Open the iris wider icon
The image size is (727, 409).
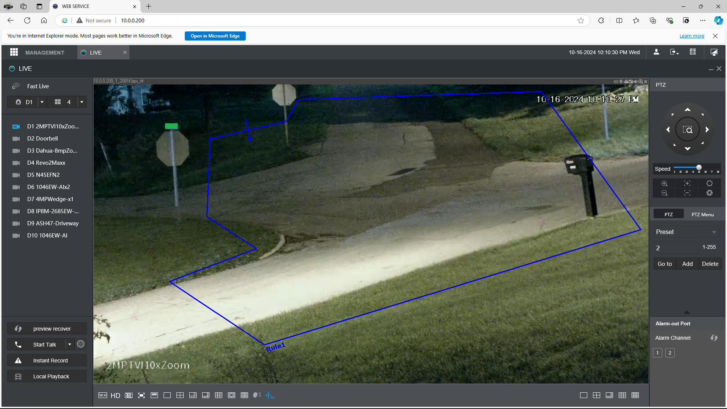pos(710,184)
